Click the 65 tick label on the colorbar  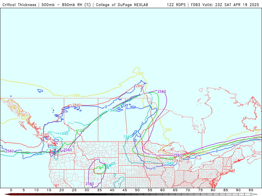[175, 190]
